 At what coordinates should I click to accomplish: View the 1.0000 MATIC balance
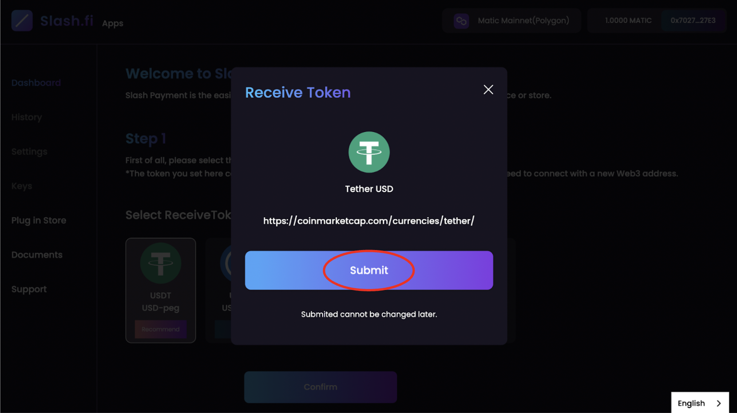628,20
